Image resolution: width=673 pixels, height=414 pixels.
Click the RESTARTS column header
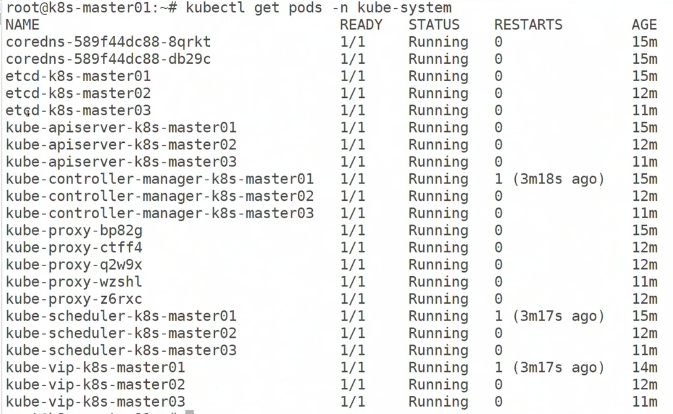click(x=528, y=25)
